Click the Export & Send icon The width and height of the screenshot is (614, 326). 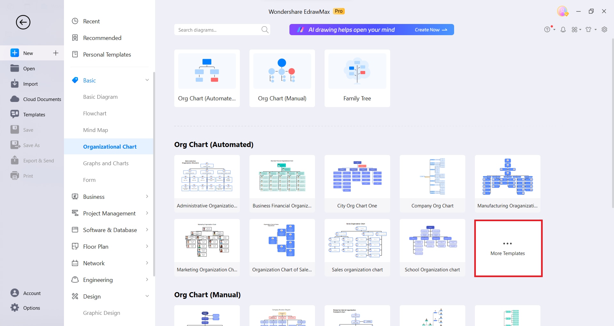(15, 160)
